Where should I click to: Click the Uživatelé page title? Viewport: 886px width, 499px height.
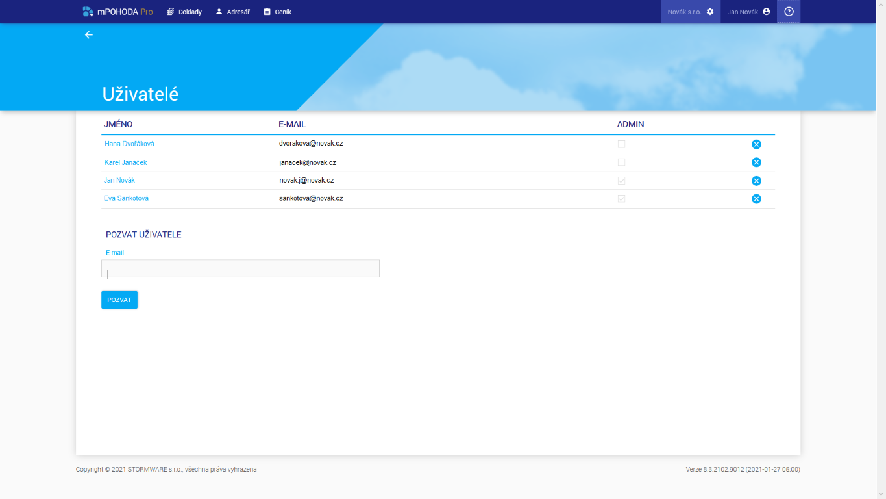pyautogui.click(x=140, y=94)
